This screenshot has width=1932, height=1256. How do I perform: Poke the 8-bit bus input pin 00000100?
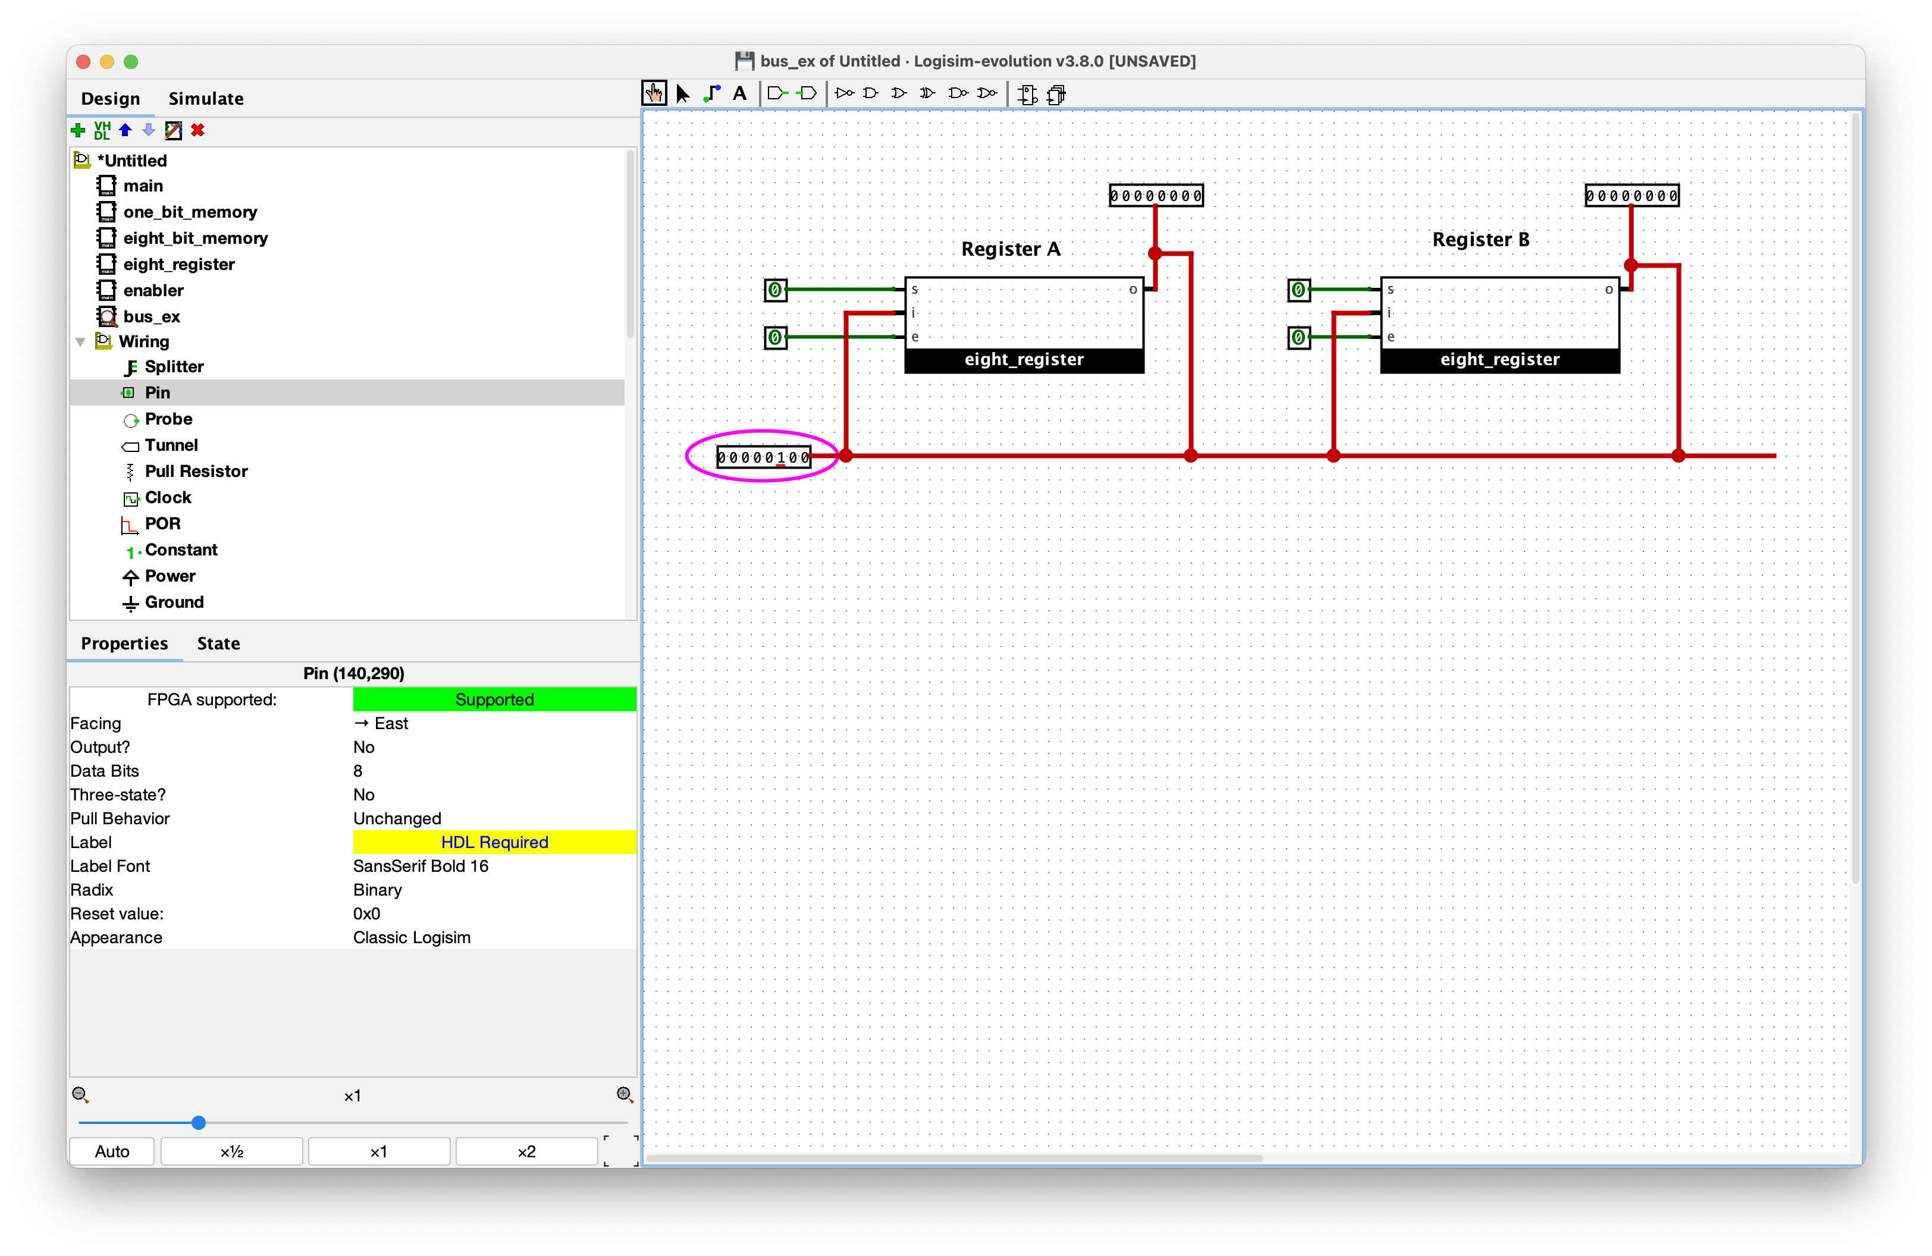point(763,457)
